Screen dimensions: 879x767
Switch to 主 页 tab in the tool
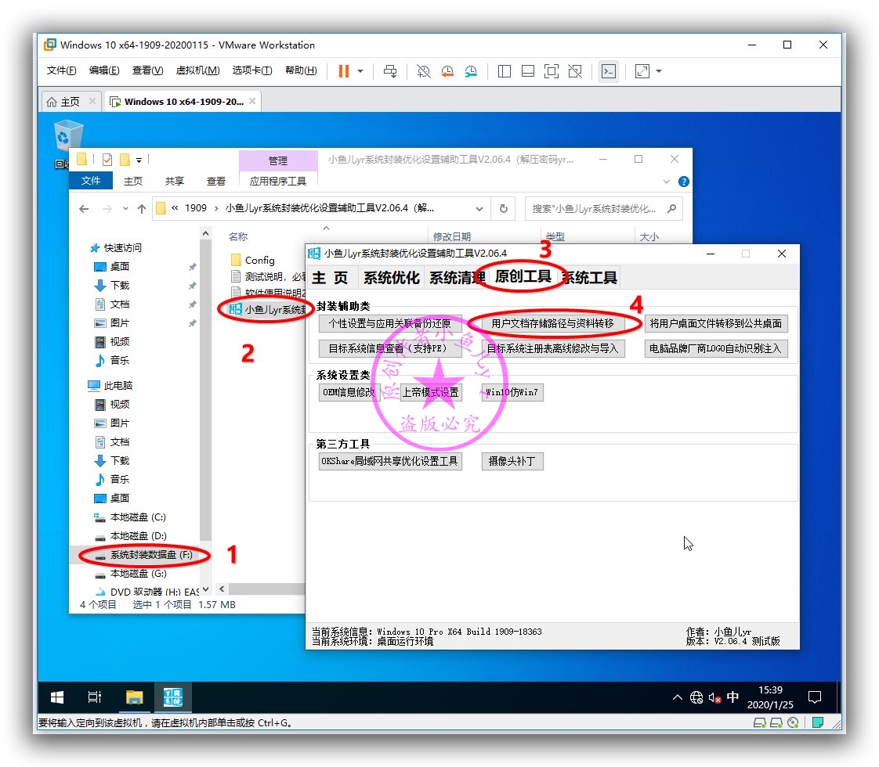(330, 278)
